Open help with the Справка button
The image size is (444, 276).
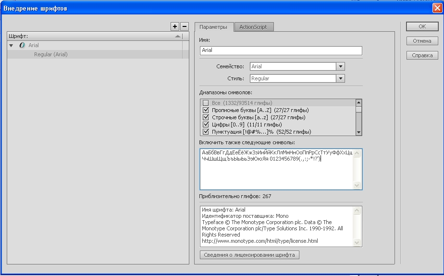point(422,55)
